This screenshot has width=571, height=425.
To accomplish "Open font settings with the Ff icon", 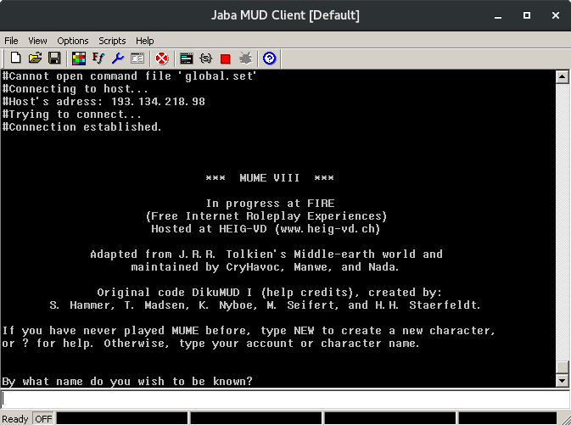I will tap(98, 59).
